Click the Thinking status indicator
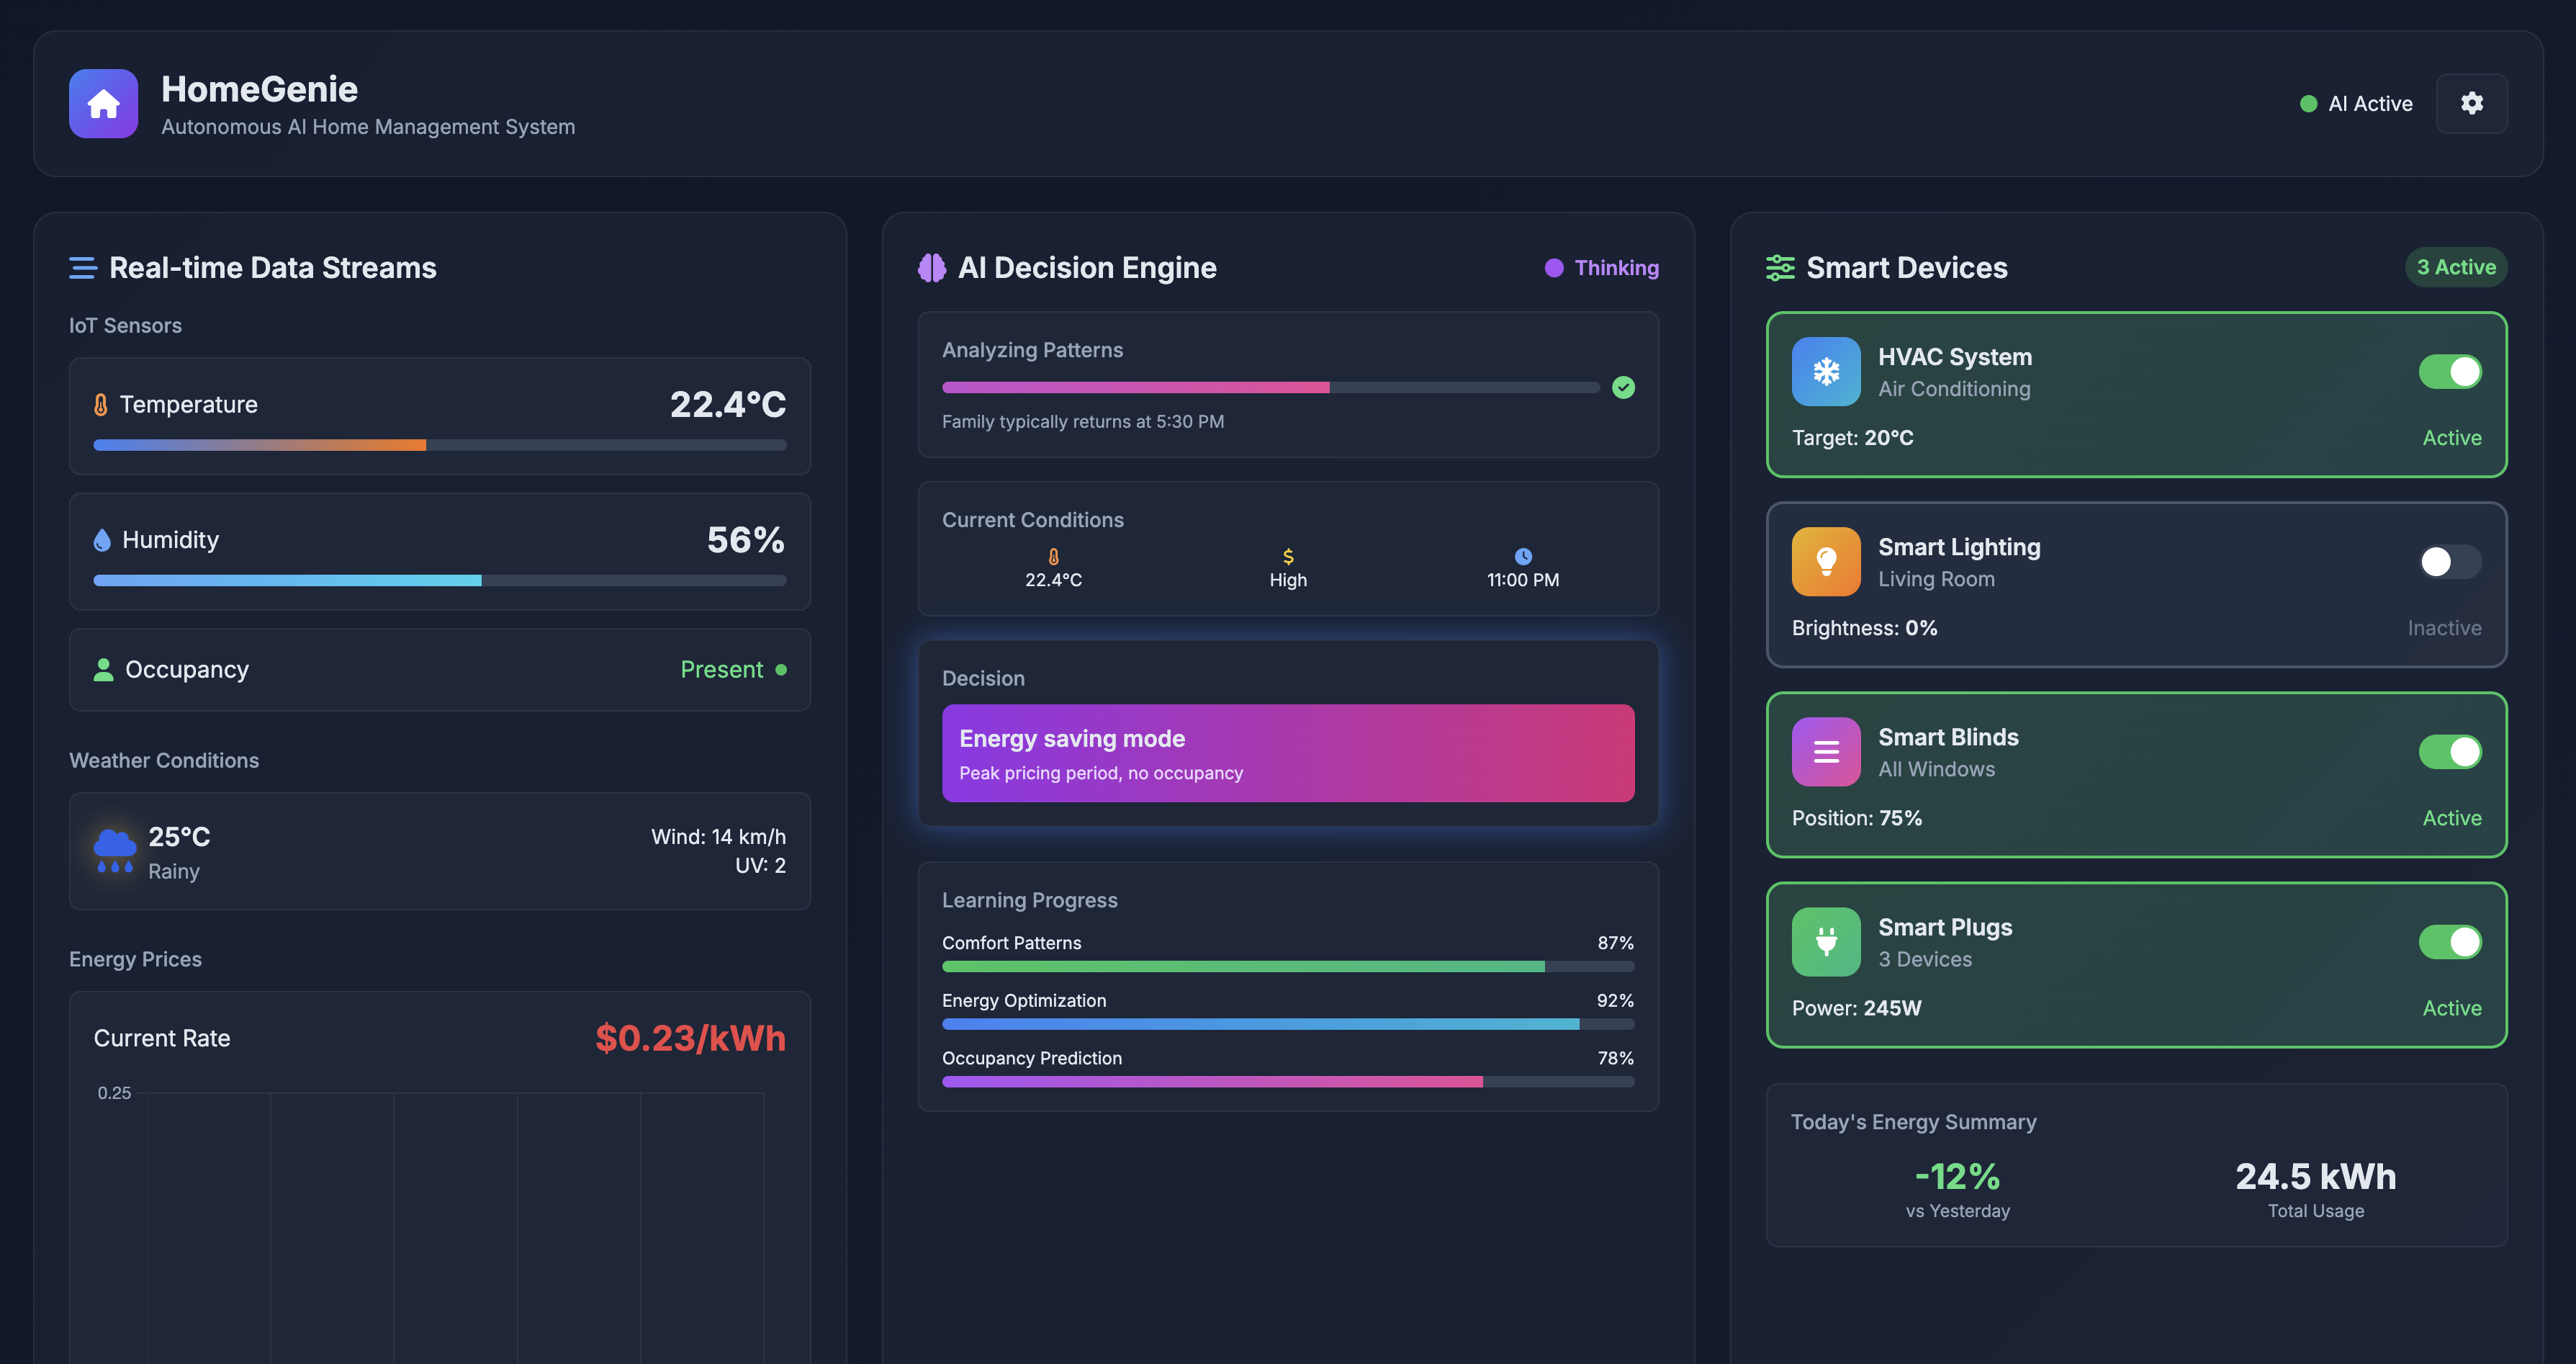Image resolution: width=2576 pixels, height=1364 pixels. click(1602, 268)
